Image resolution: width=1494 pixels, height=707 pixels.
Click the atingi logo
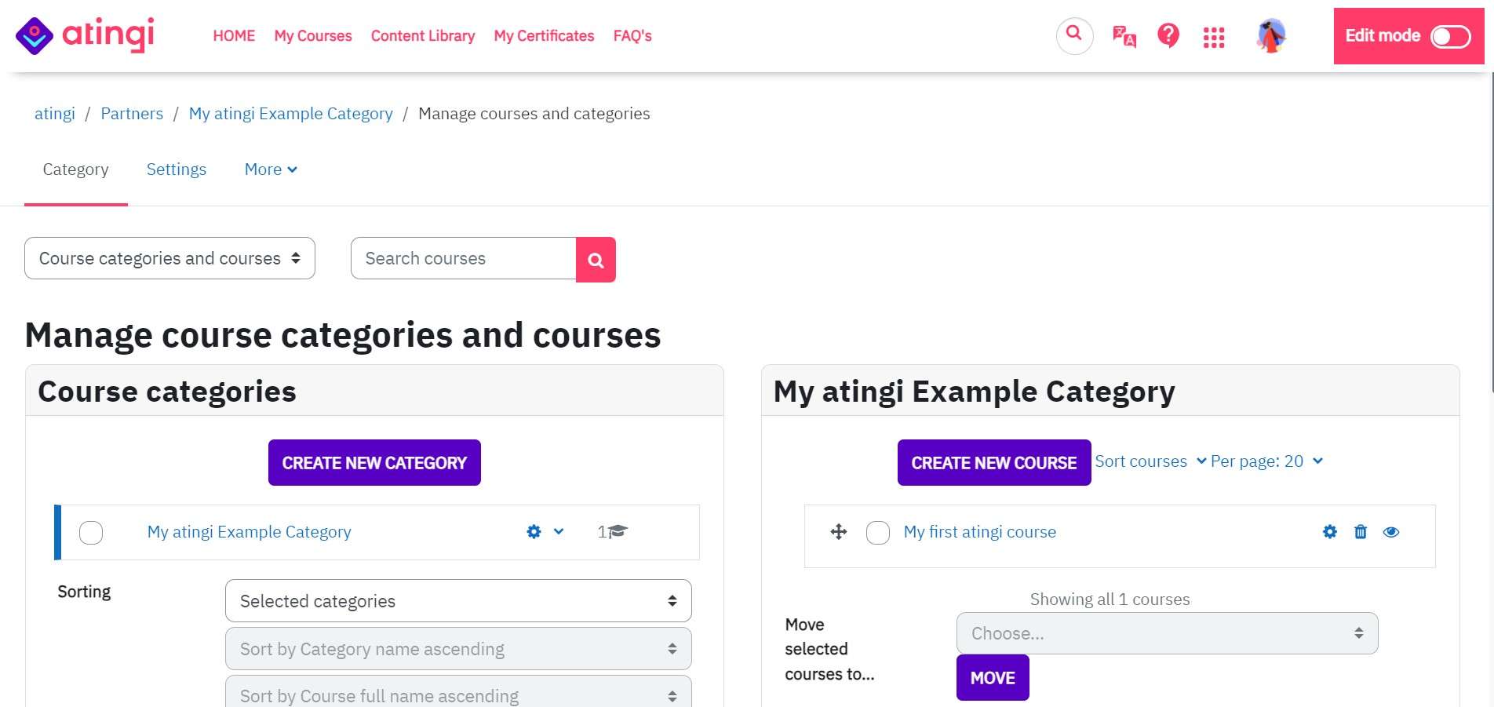click(x=85, y=35)
